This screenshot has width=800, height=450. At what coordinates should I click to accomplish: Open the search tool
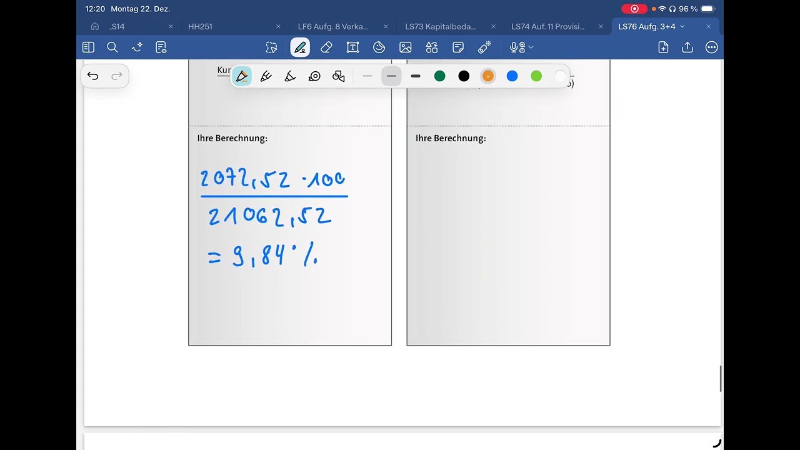(112, 47)
